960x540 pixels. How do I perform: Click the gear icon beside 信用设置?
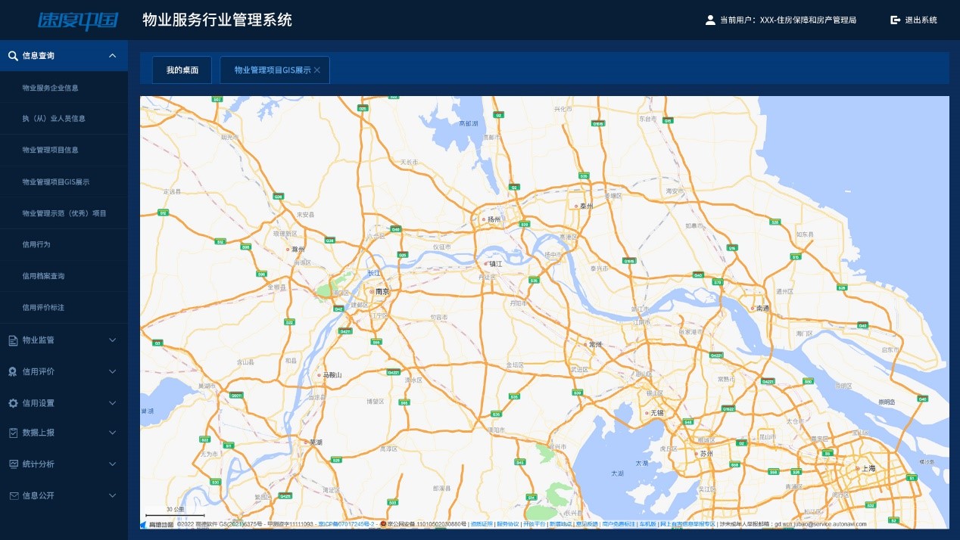tap(13, 403)
